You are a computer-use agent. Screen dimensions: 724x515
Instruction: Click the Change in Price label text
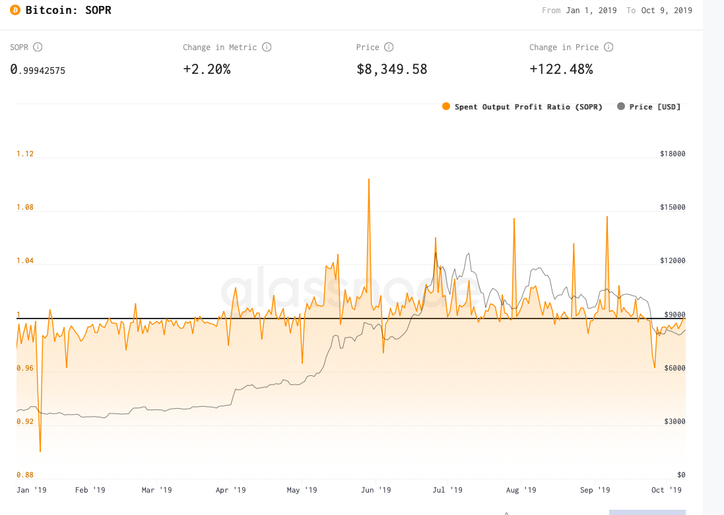(x=564, y=47)
